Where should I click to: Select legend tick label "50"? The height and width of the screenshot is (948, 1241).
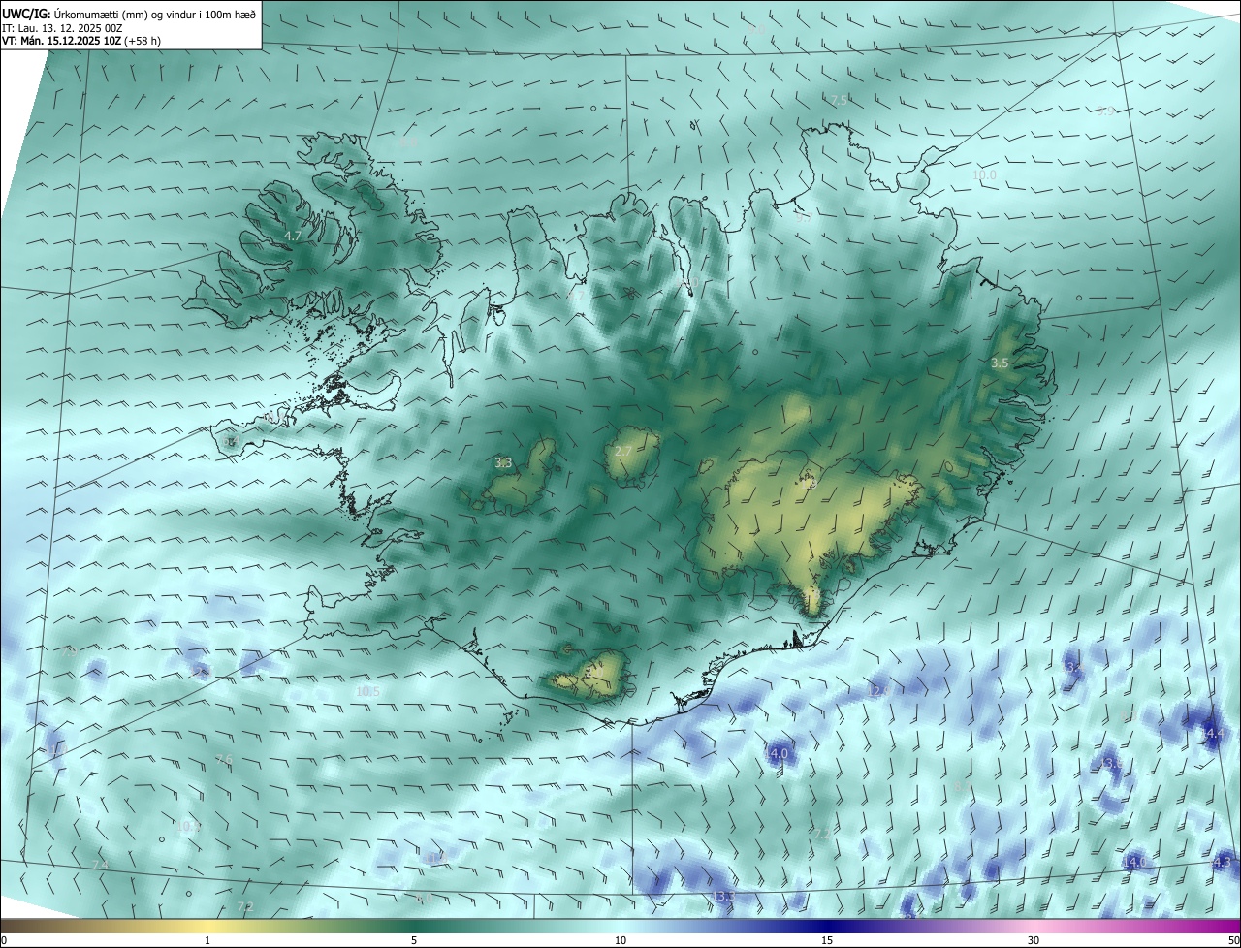coord(1233,940)
